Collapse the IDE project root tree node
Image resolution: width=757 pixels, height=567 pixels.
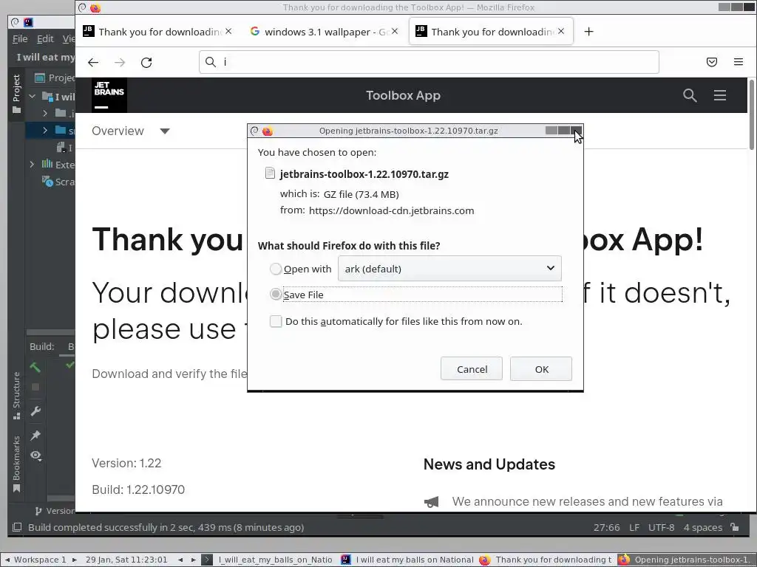click(32, 97)
